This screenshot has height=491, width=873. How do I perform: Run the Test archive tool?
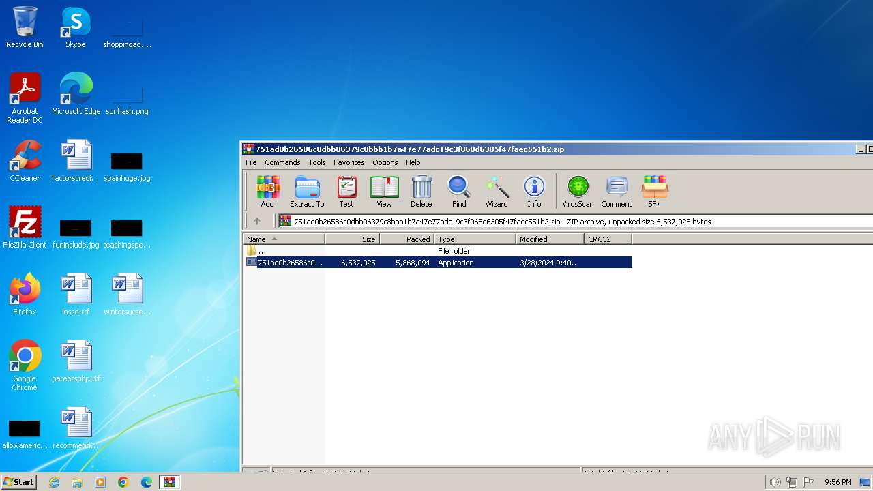tap(346, 192)
